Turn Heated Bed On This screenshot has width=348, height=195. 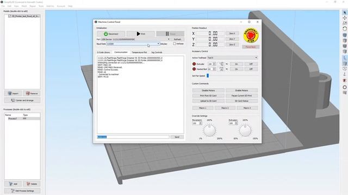point(236,69)
